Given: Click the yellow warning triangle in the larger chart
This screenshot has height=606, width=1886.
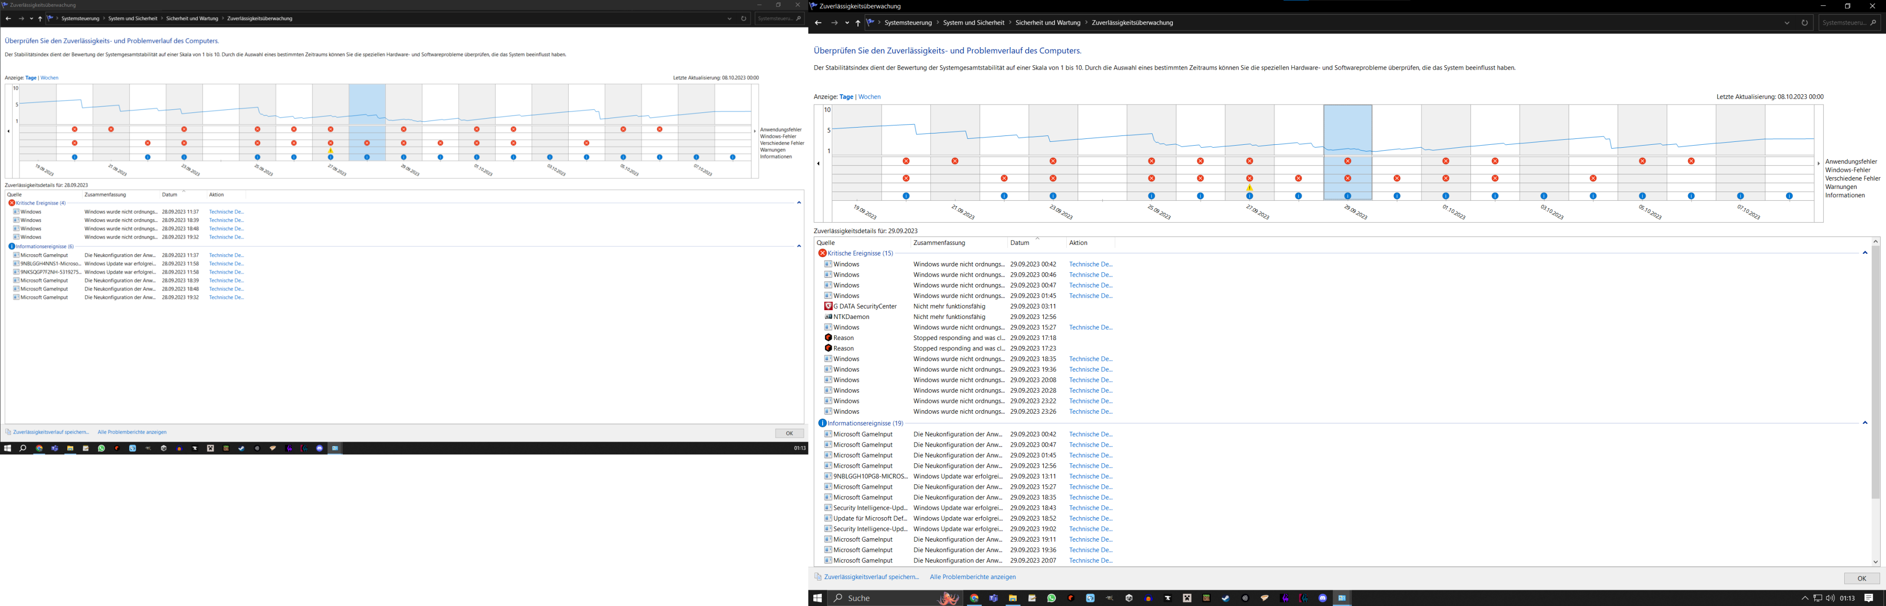Looking at the screenshot, I should pyautogui.click(x=1250, y=188).
